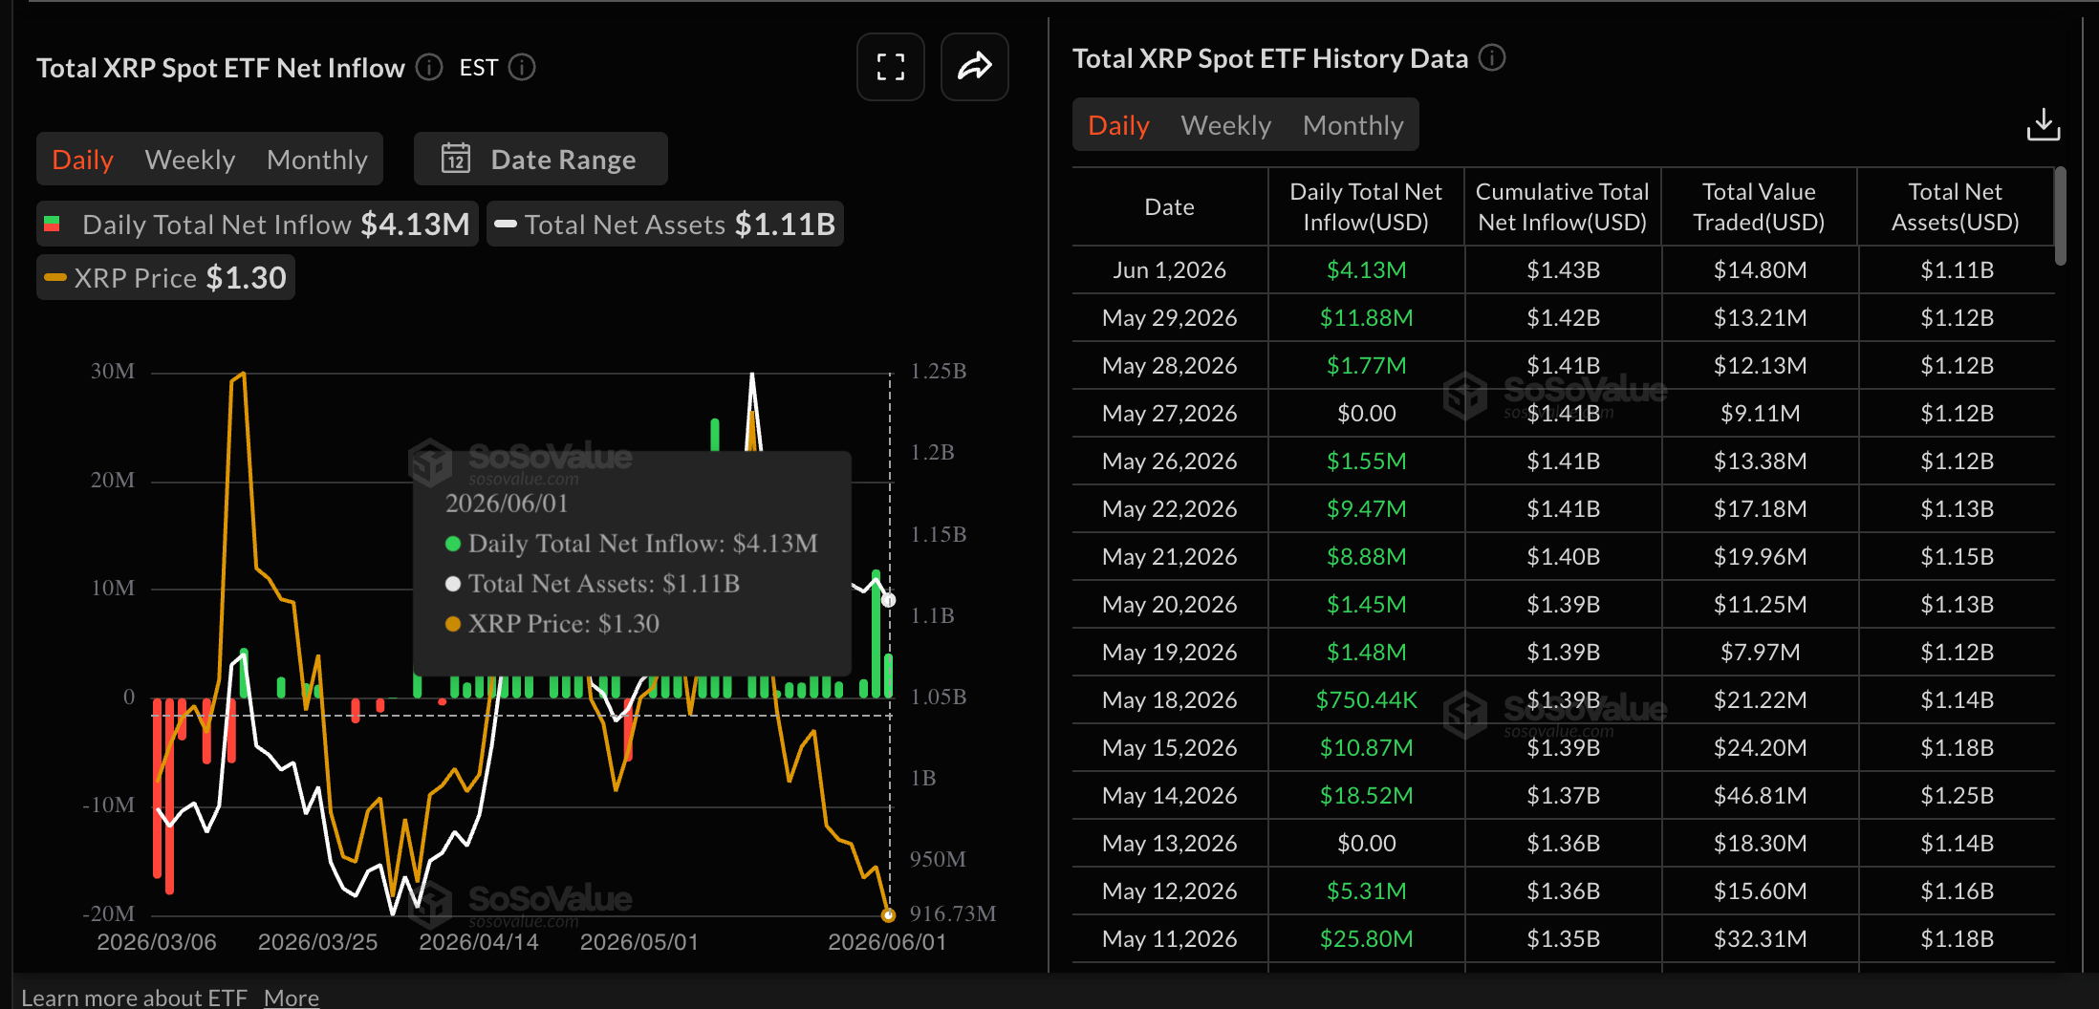
Task: Click the Date column header
Action: point(1170,207)
